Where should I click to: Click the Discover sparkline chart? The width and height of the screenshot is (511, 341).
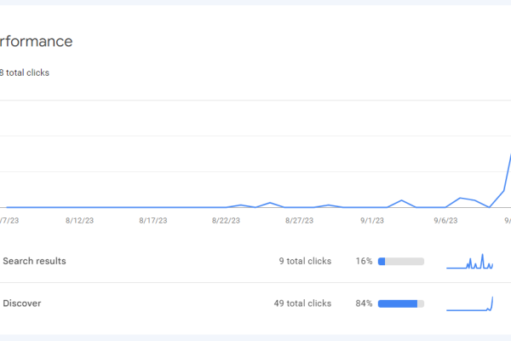coord(470,303)
